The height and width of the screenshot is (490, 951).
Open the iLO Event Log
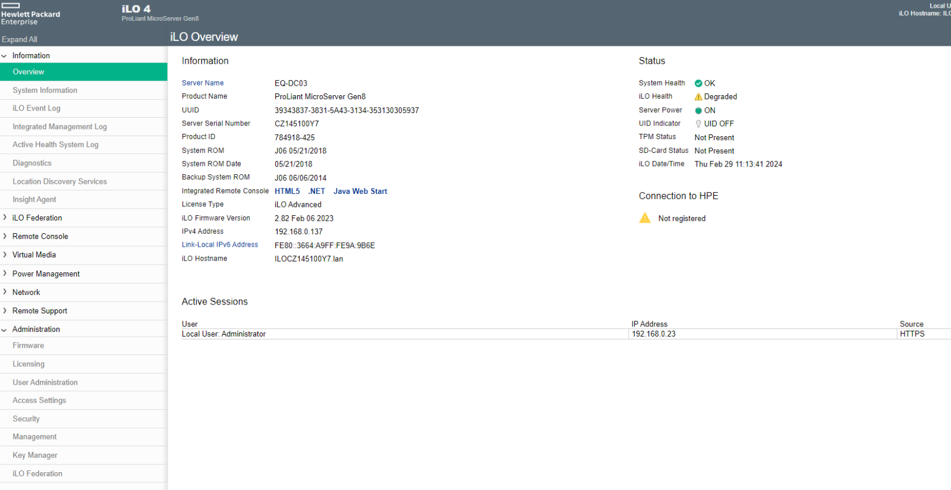point(83,108)
